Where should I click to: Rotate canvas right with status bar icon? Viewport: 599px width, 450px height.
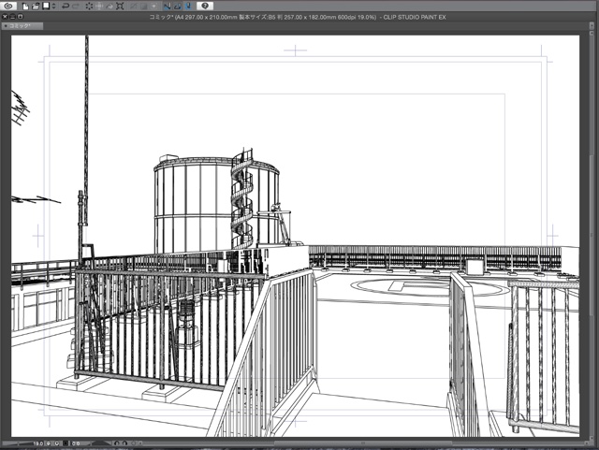[124, 443]
